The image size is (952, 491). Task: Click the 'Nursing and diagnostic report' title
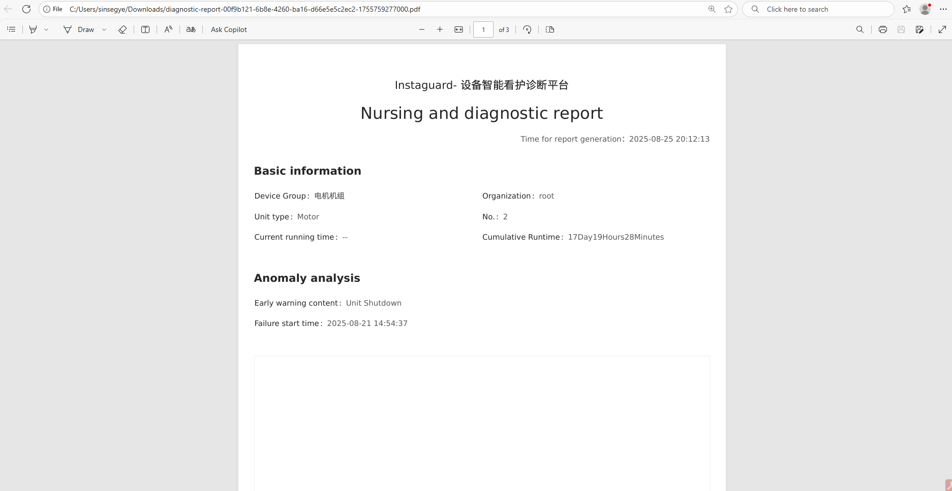point(482,113)
